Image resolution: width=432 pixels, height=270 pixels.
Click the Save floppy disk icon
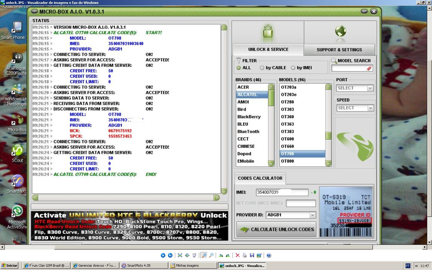252,255
